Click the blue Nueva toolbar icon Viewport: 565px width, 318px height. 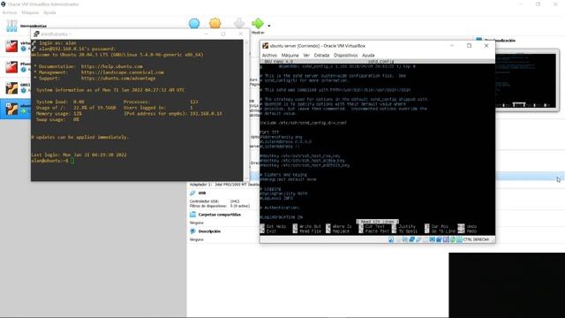click(194, 24)
